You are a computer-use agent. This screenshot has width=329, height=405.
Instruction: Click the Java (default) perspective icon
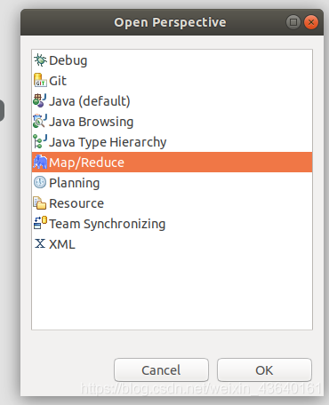click(x=40, y=101)
